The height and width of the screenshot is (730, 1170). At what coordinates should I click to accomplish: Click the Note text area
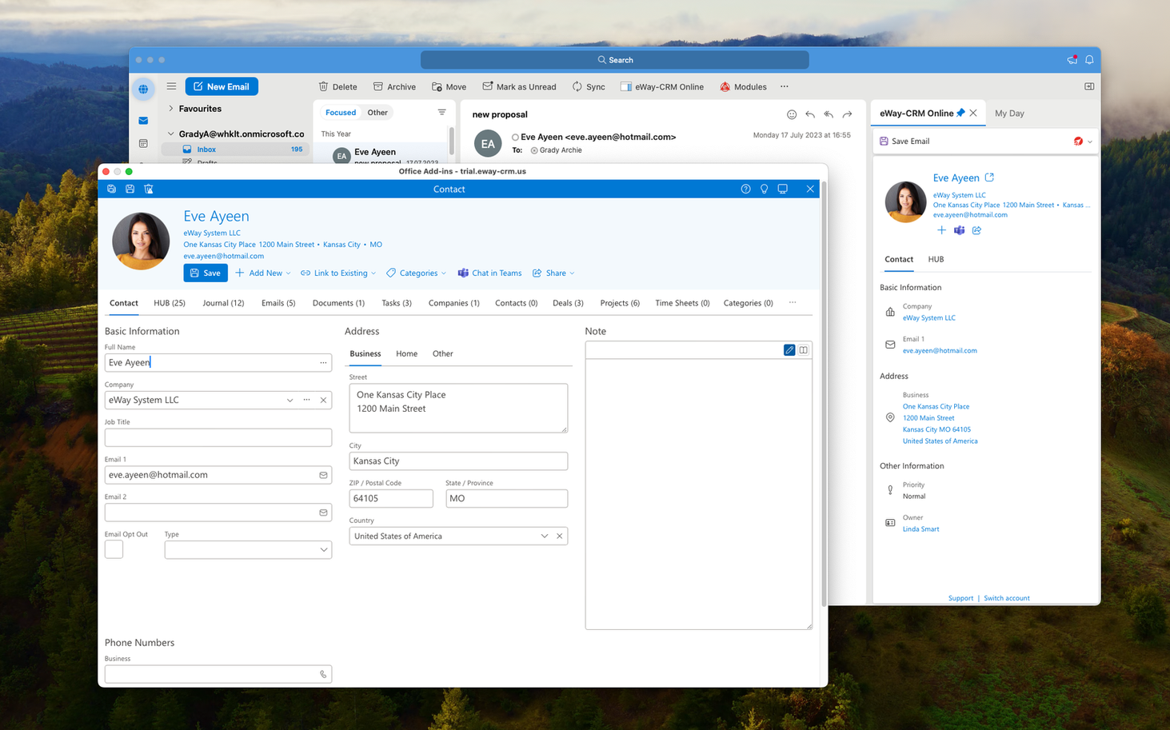click(x=699, y=494)
